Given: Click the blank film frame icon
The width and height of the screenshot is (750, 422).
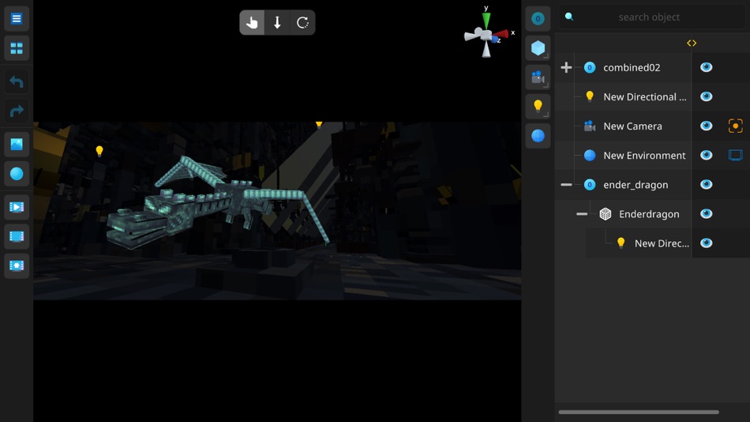Looking at the screenshot, I should [17, 236].
